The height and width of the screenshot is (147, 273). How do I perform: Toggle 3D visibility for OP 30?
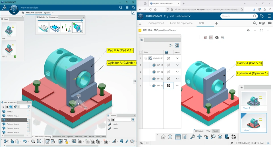(x=168, y=79)
